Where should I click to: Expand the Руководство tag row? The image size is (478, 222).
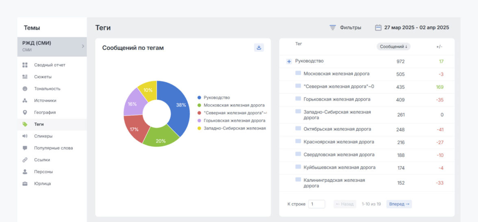pyautogui.click(x=289, y=61)
